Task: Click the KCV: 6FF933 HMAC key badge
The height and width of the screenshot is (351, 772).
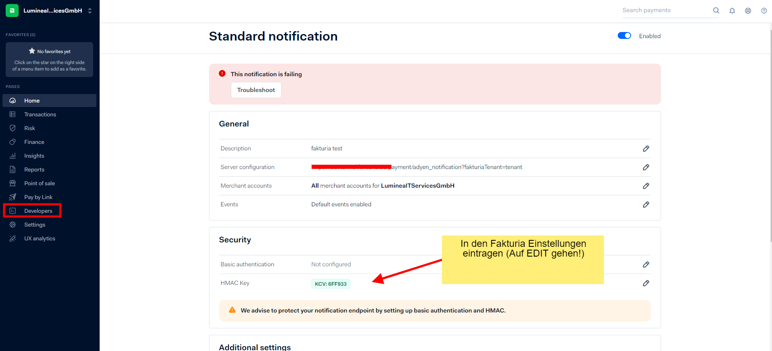Action: point(331,284)
